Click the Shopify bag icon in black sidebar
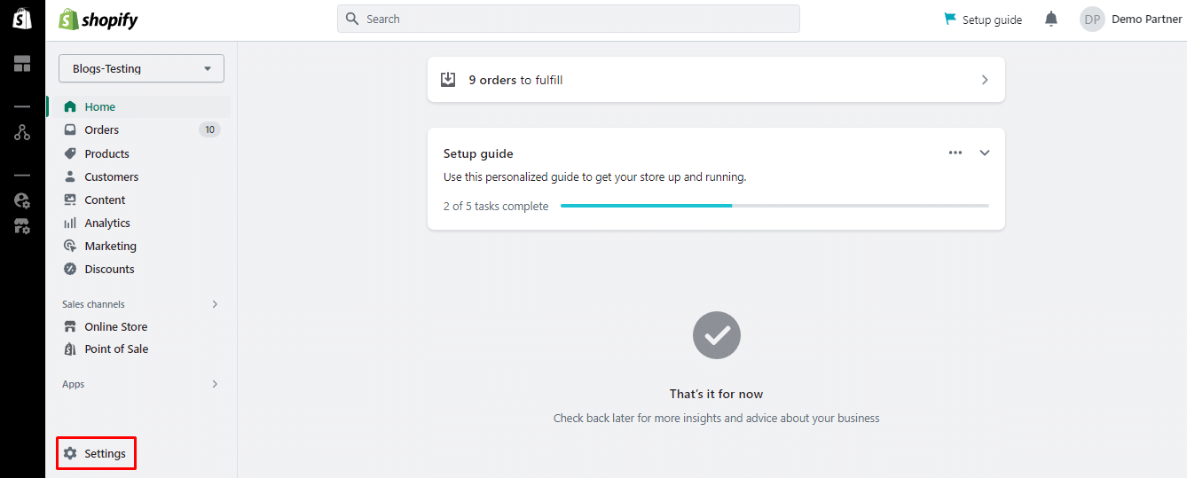 [22, 20]
